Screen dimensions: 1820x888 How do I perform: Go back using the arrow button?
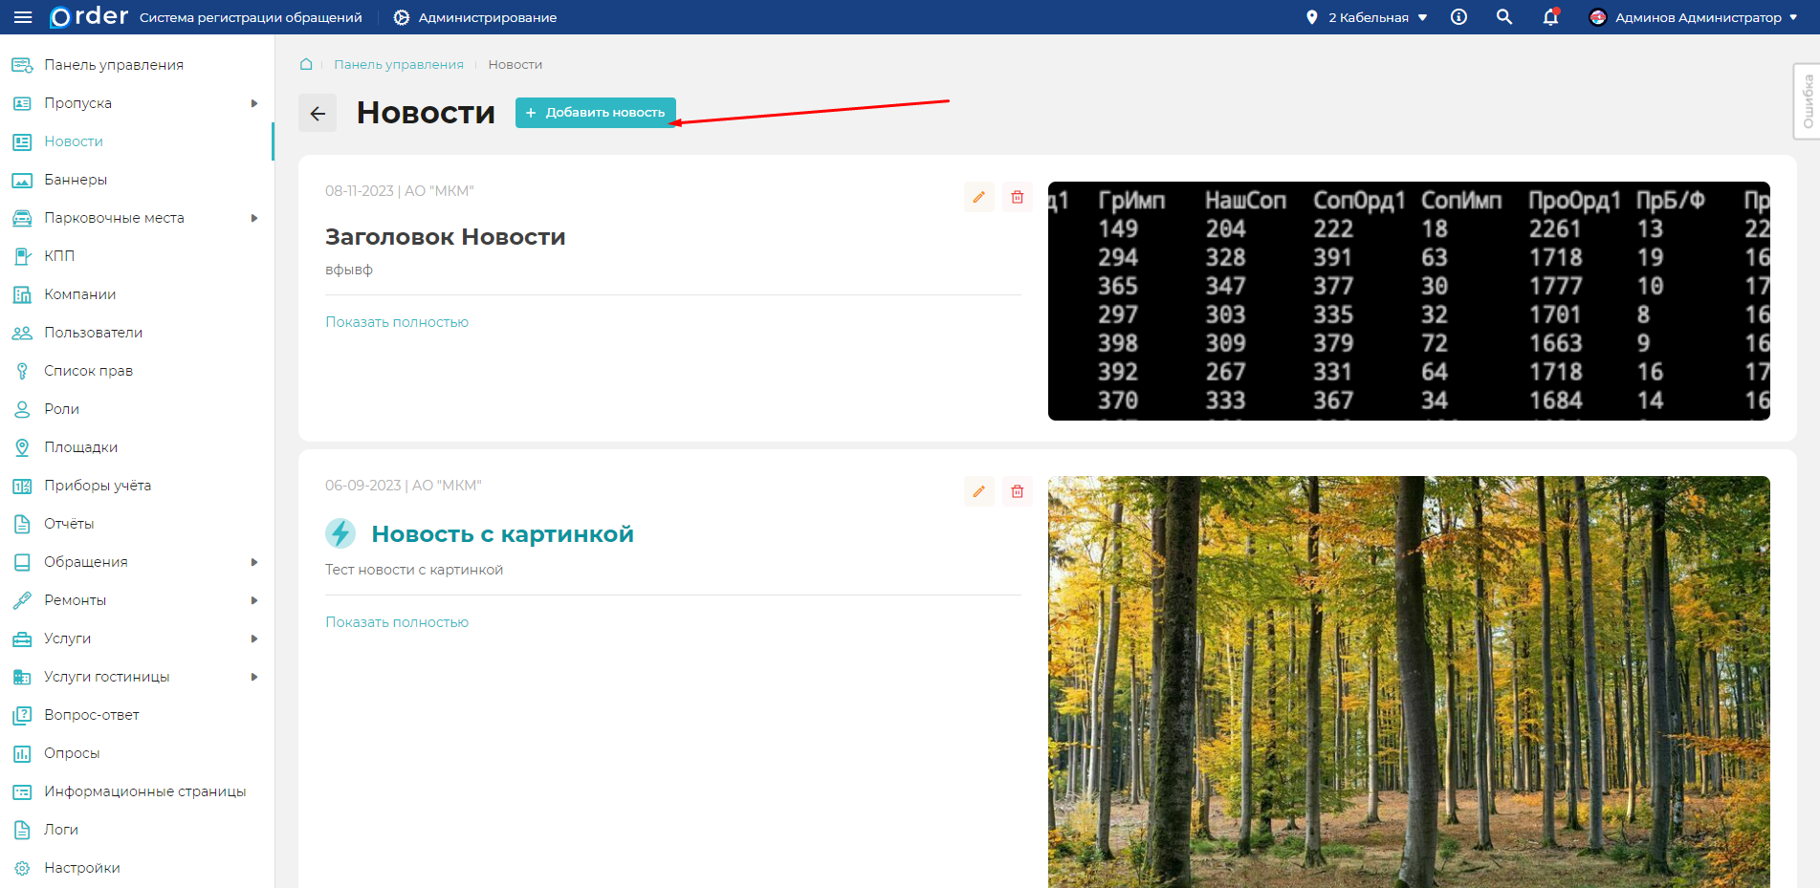point(318,113)
